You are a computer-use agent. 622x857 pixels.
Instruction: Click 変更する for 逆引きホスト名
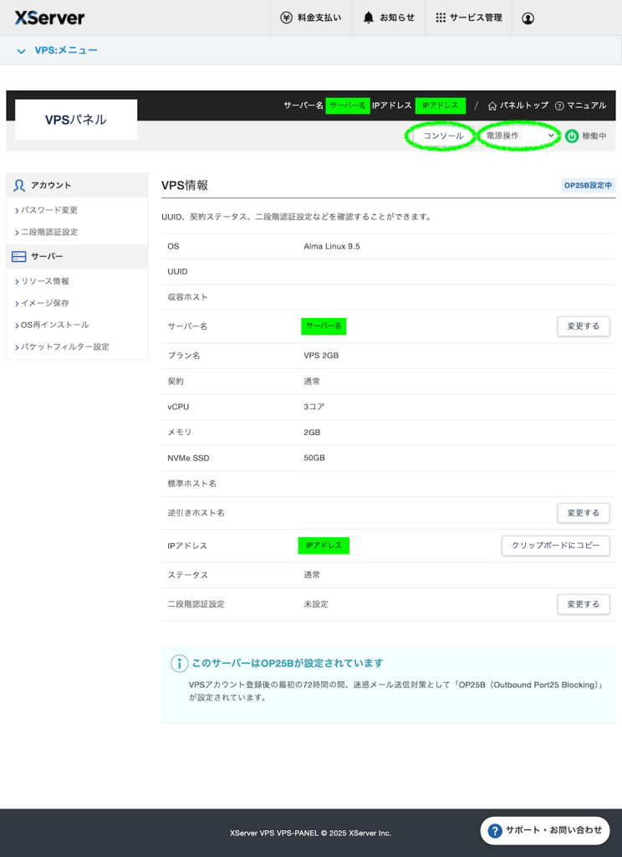coord(583,513)
